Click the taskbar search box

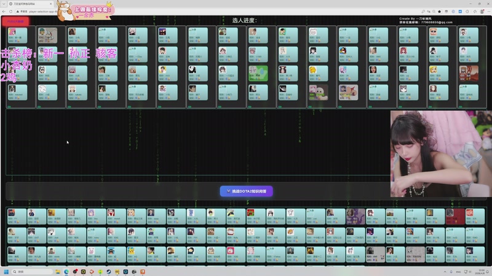pyautogui.click(x=32, y=272)
